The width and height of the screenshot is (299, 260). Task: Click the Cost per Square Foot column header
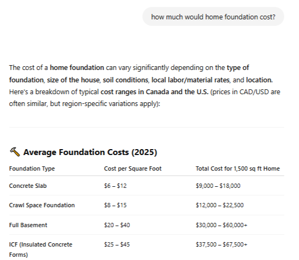coord(133,168)
